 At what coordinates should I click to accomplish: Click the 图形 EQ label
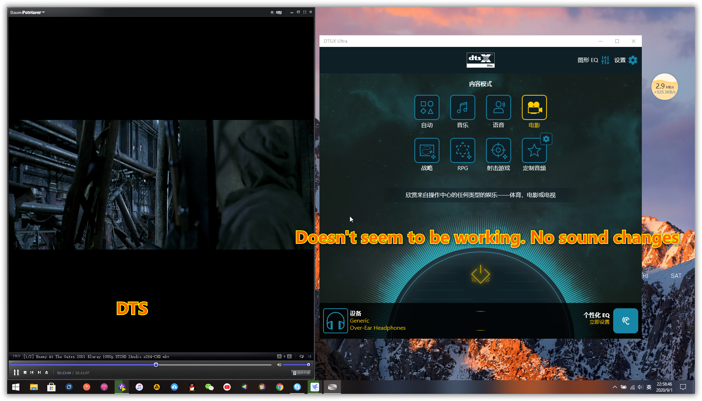click(x=588, y=60)
